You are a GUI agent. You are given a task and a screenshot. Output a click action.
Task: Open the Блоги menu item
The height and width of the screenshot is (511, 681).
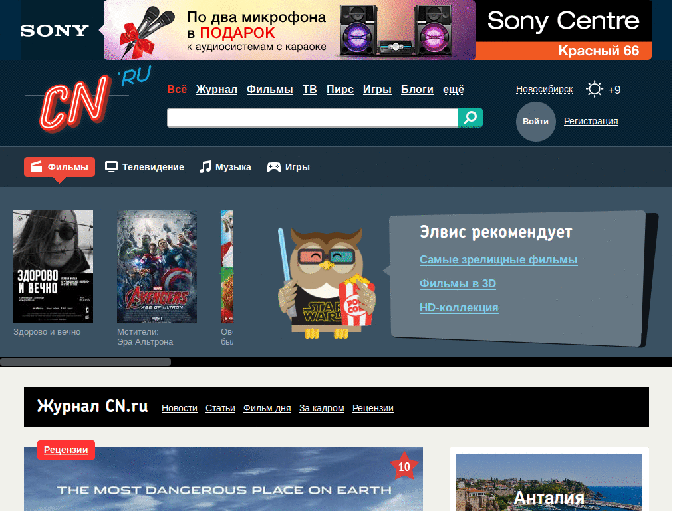click(x=417, y=90)
